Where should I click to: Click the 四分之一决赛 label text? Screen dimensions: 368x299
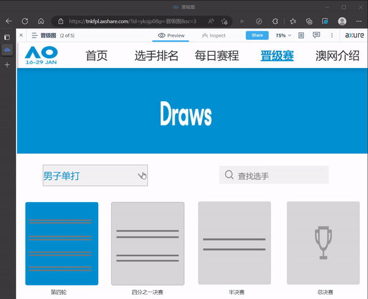point(147,292)
